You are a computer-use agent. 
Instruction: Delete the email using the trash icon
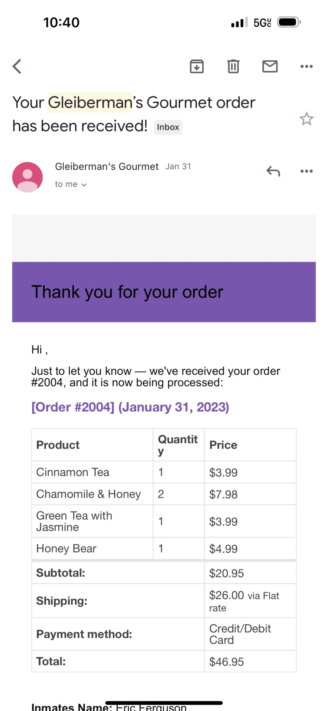pyautogui.click(x=233, y=66)
